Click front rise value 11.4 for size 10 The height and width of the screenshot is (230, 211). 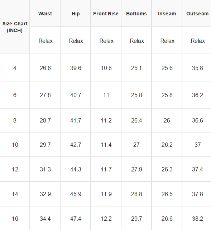click(x=106, y=145)
